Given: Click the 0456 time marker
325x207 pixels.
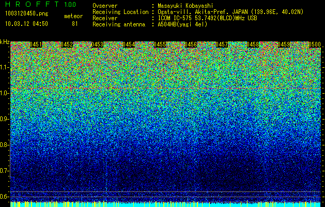Looking at the screenshot, I should [191, 45].
